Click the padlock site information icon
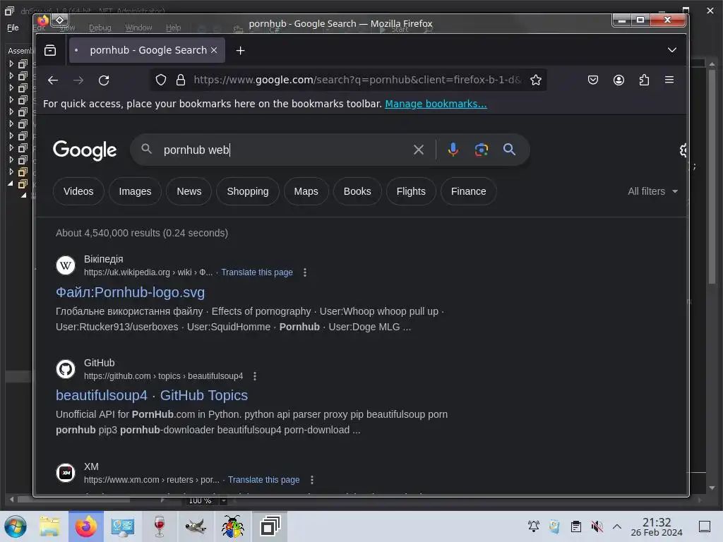 181,80
